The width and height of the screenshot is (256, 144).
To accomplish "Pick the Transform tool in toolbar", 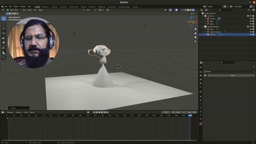I will [x=4, y=43].
